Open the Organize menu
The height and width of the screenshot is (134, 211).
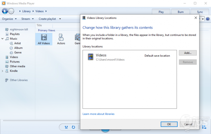(x=9, y=19)
